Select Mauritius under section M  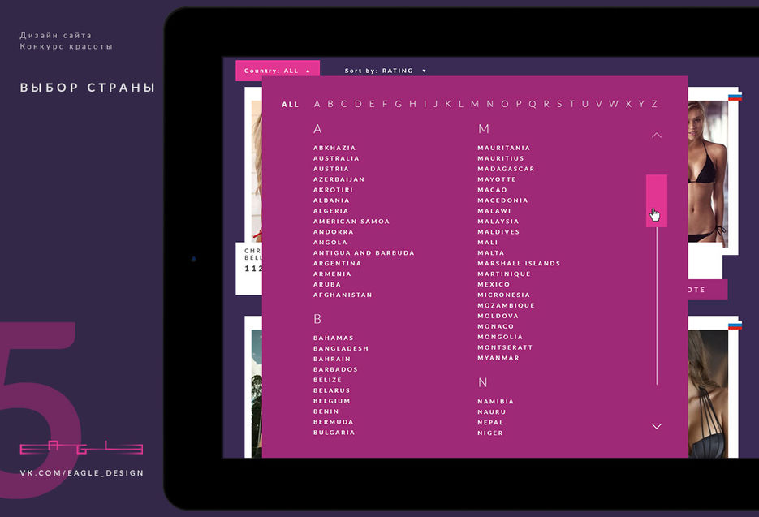[501, 158]
